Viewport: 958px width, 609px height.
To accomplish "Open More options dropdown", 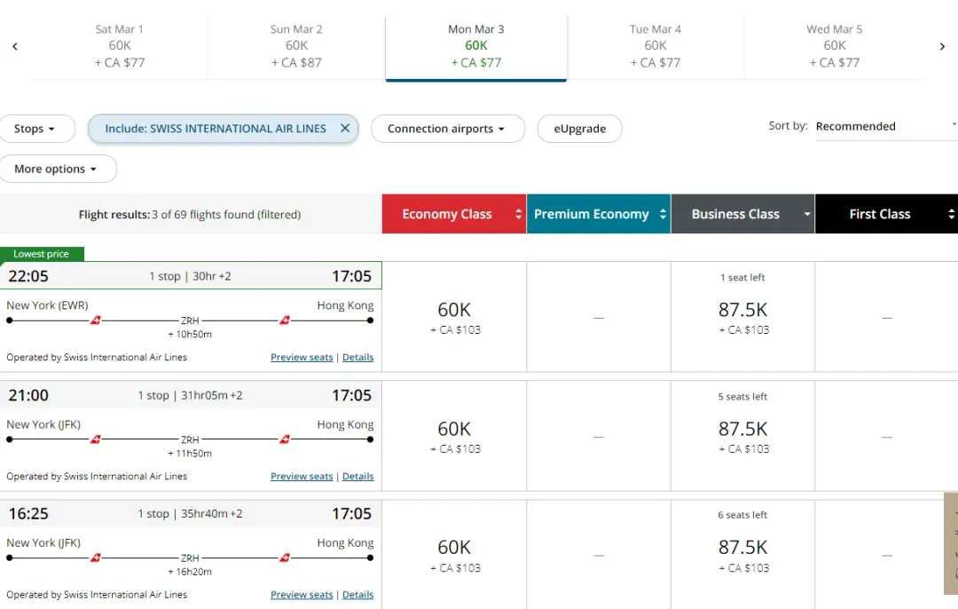I will coord(56,169).
